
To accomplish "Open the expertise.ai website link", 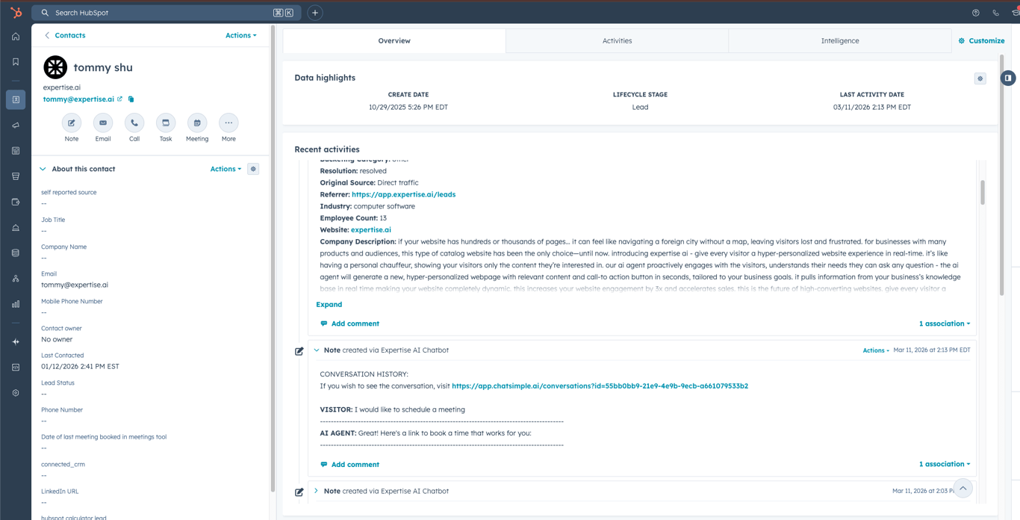I will point(371,230).
